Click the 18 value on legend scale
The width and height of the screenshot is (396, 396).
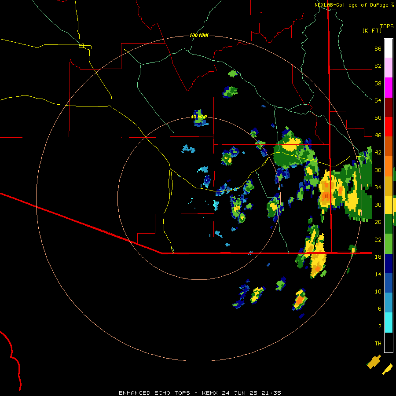coord(378,257)
